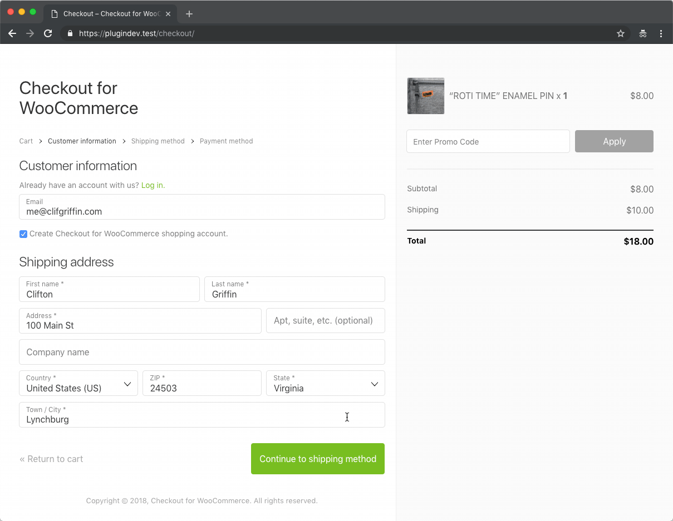Select the Checkout for WooCommerce tab

coord(111,14)
